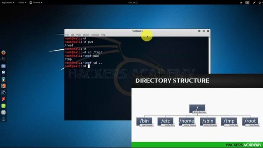Close the root@kali terminal window
263x148 pixels.
click(x=208, y=31)
